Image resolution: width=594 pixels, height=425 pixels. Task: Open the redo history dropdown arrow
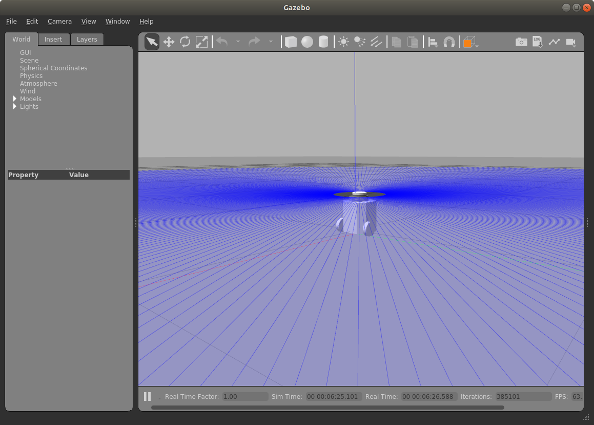271,42
